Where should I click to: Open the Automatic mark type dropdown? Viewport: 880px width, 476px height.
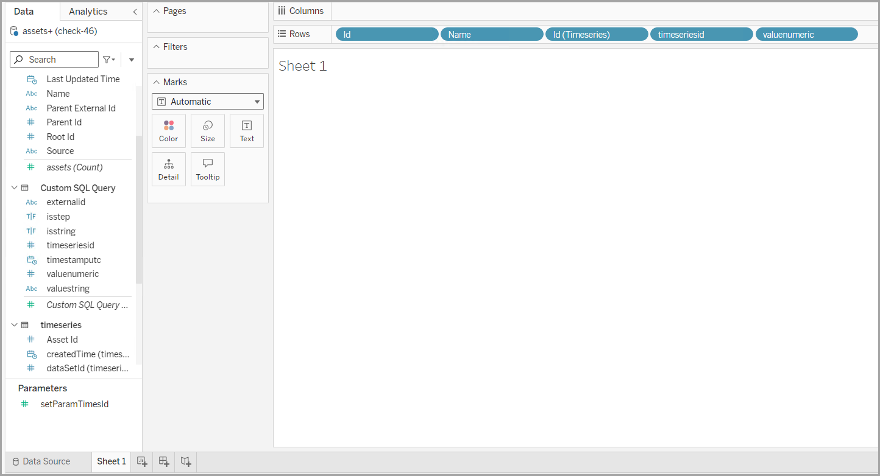[x=207, y=102]
